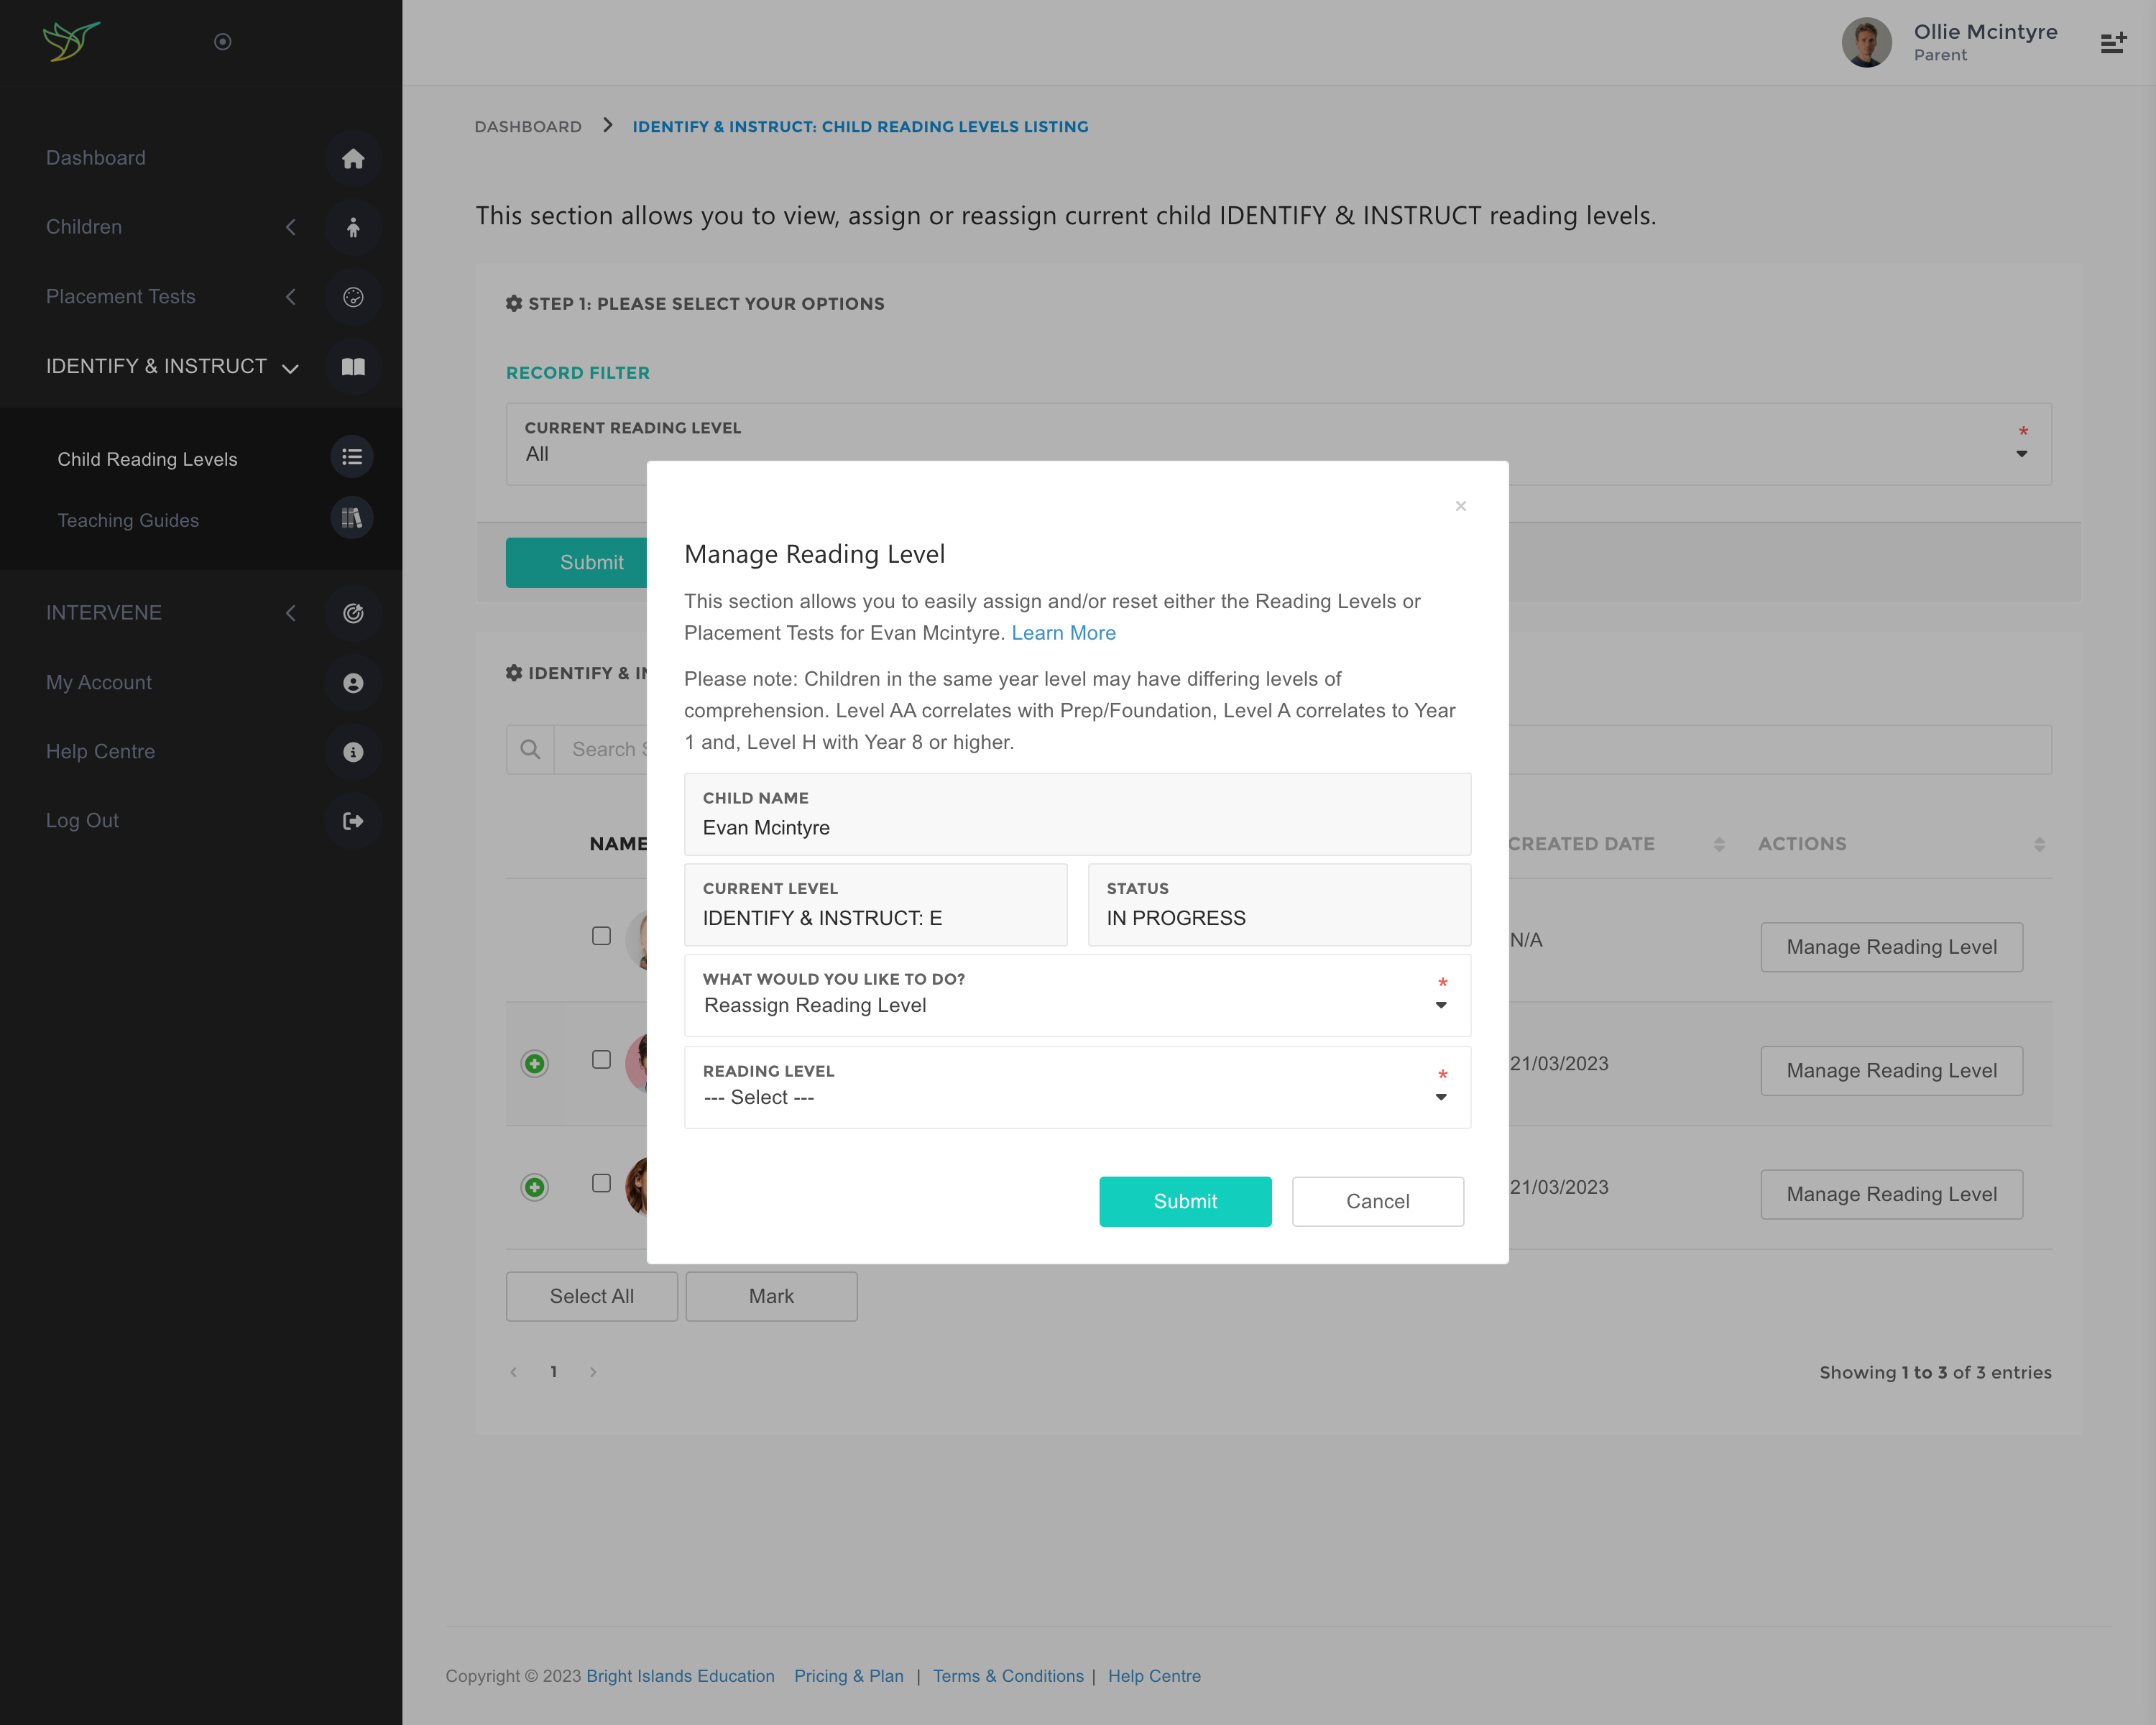Tick the checkbox in the second table row
The width and height of the screenshot is (2156, 1725).
(x=601, y=1059)
